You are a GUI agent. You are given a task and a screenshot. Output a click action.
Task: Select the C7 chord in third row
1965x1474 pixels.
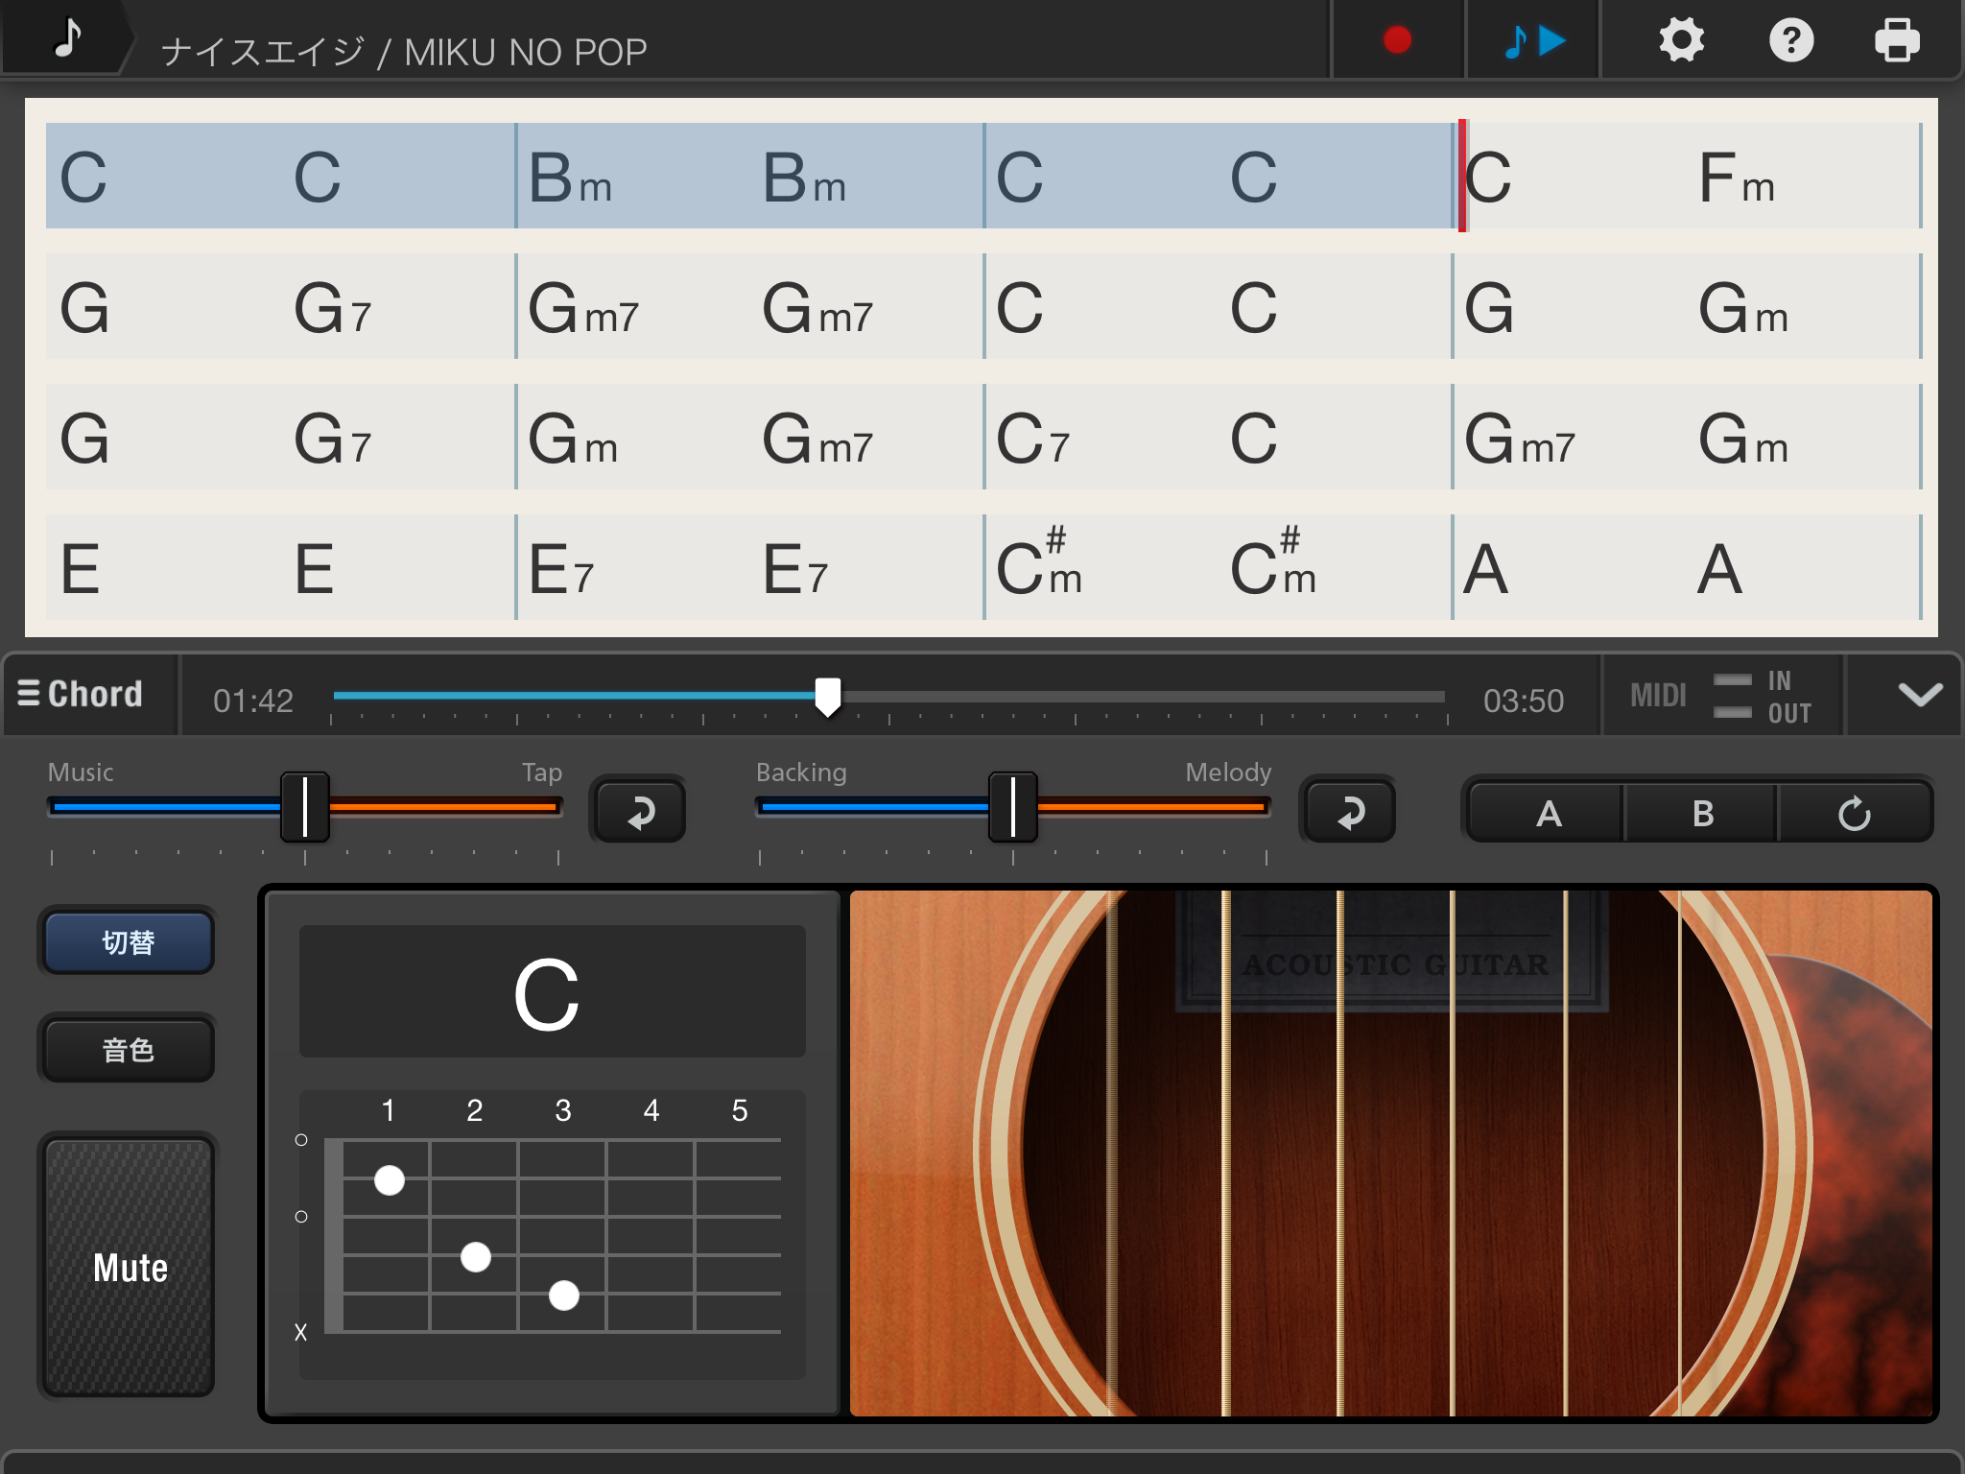(1032, 440)
